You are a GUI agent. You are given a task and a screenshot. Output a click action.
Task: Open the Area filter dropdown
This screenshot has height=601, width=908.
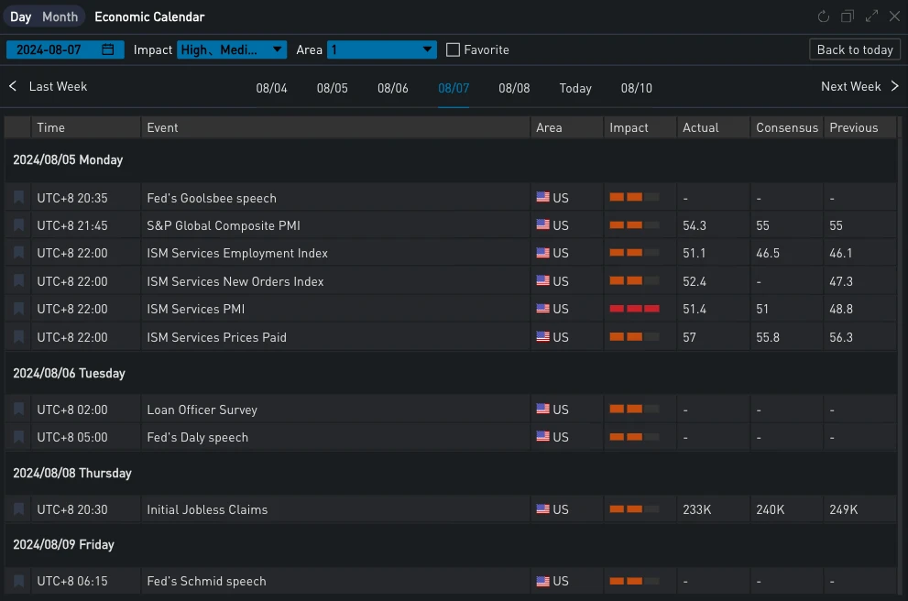(x=381, y=49)
